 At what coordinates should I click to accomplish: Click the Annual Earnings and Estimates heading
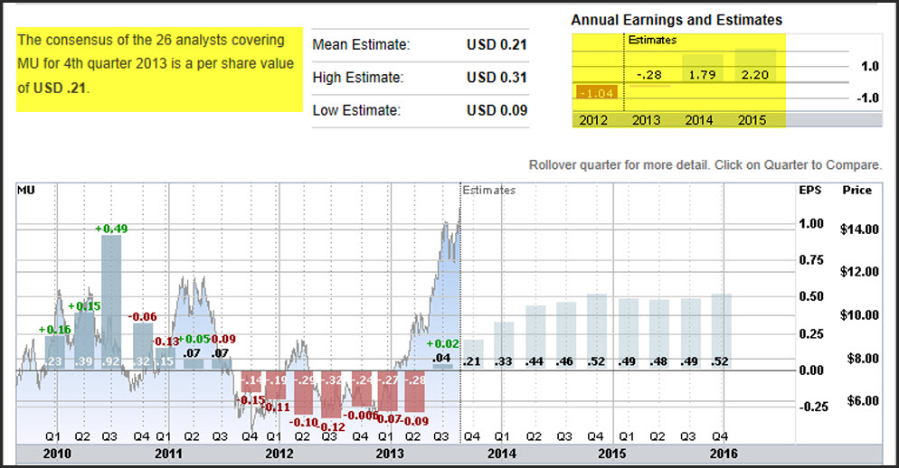pyautogui.click(x=677, y=19)
